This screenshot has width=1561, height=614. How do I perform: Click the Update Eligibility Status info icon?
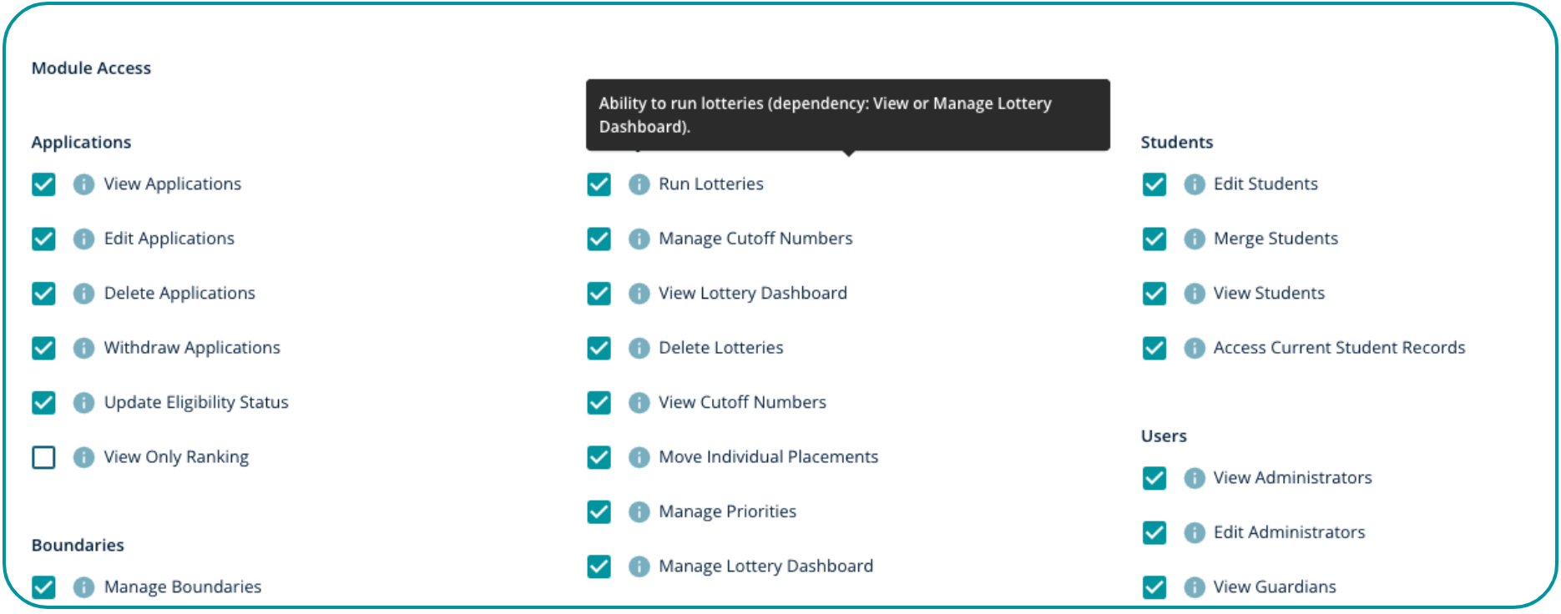[83, 403]
